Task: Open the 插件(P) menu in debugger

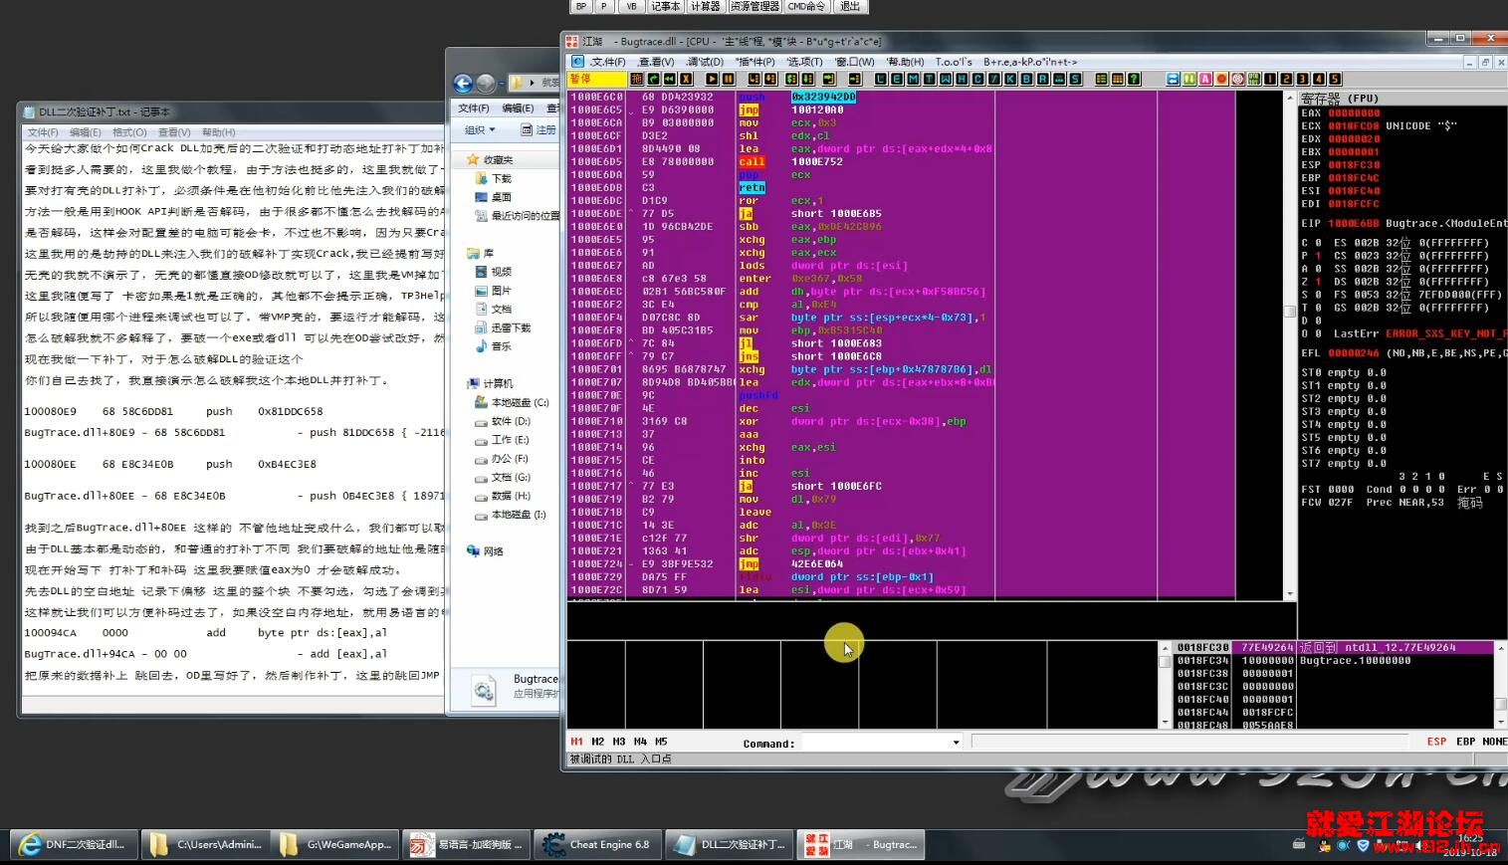Action: pyautogui.click(x=755, y=62)
